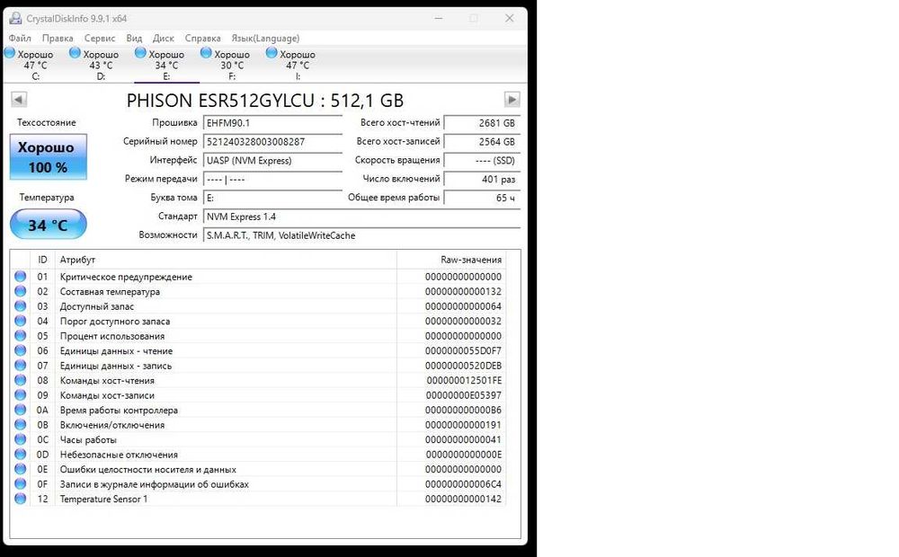Screen dimensions: 899x557
Task: Click the Атрибут column header
Action: pyautogui.click(x=226, y=260)
